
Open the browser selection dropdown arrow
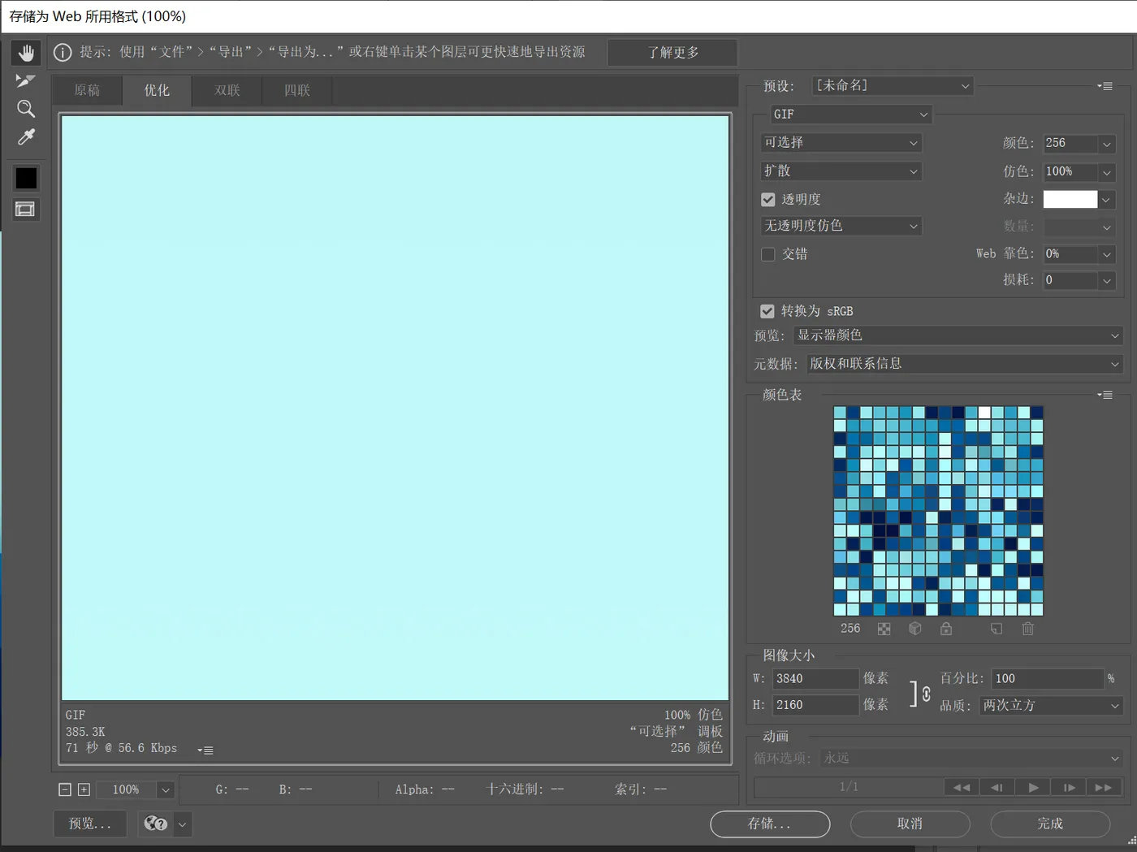pyautogui.click(x=183, y=824)
